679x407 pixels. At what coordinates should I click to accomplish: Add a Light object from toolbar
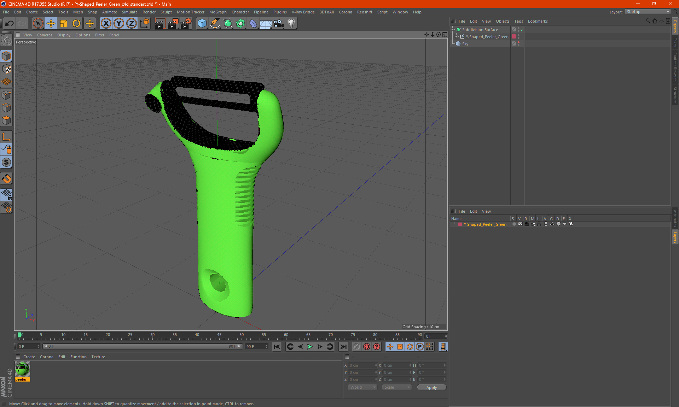tap(291, 24)
